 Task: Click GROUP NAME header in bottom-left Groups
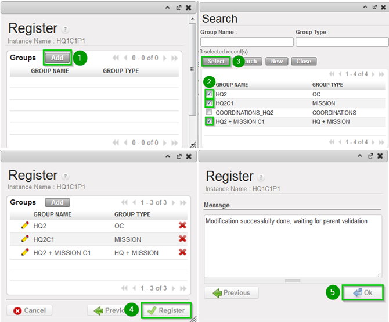point(52,214)
